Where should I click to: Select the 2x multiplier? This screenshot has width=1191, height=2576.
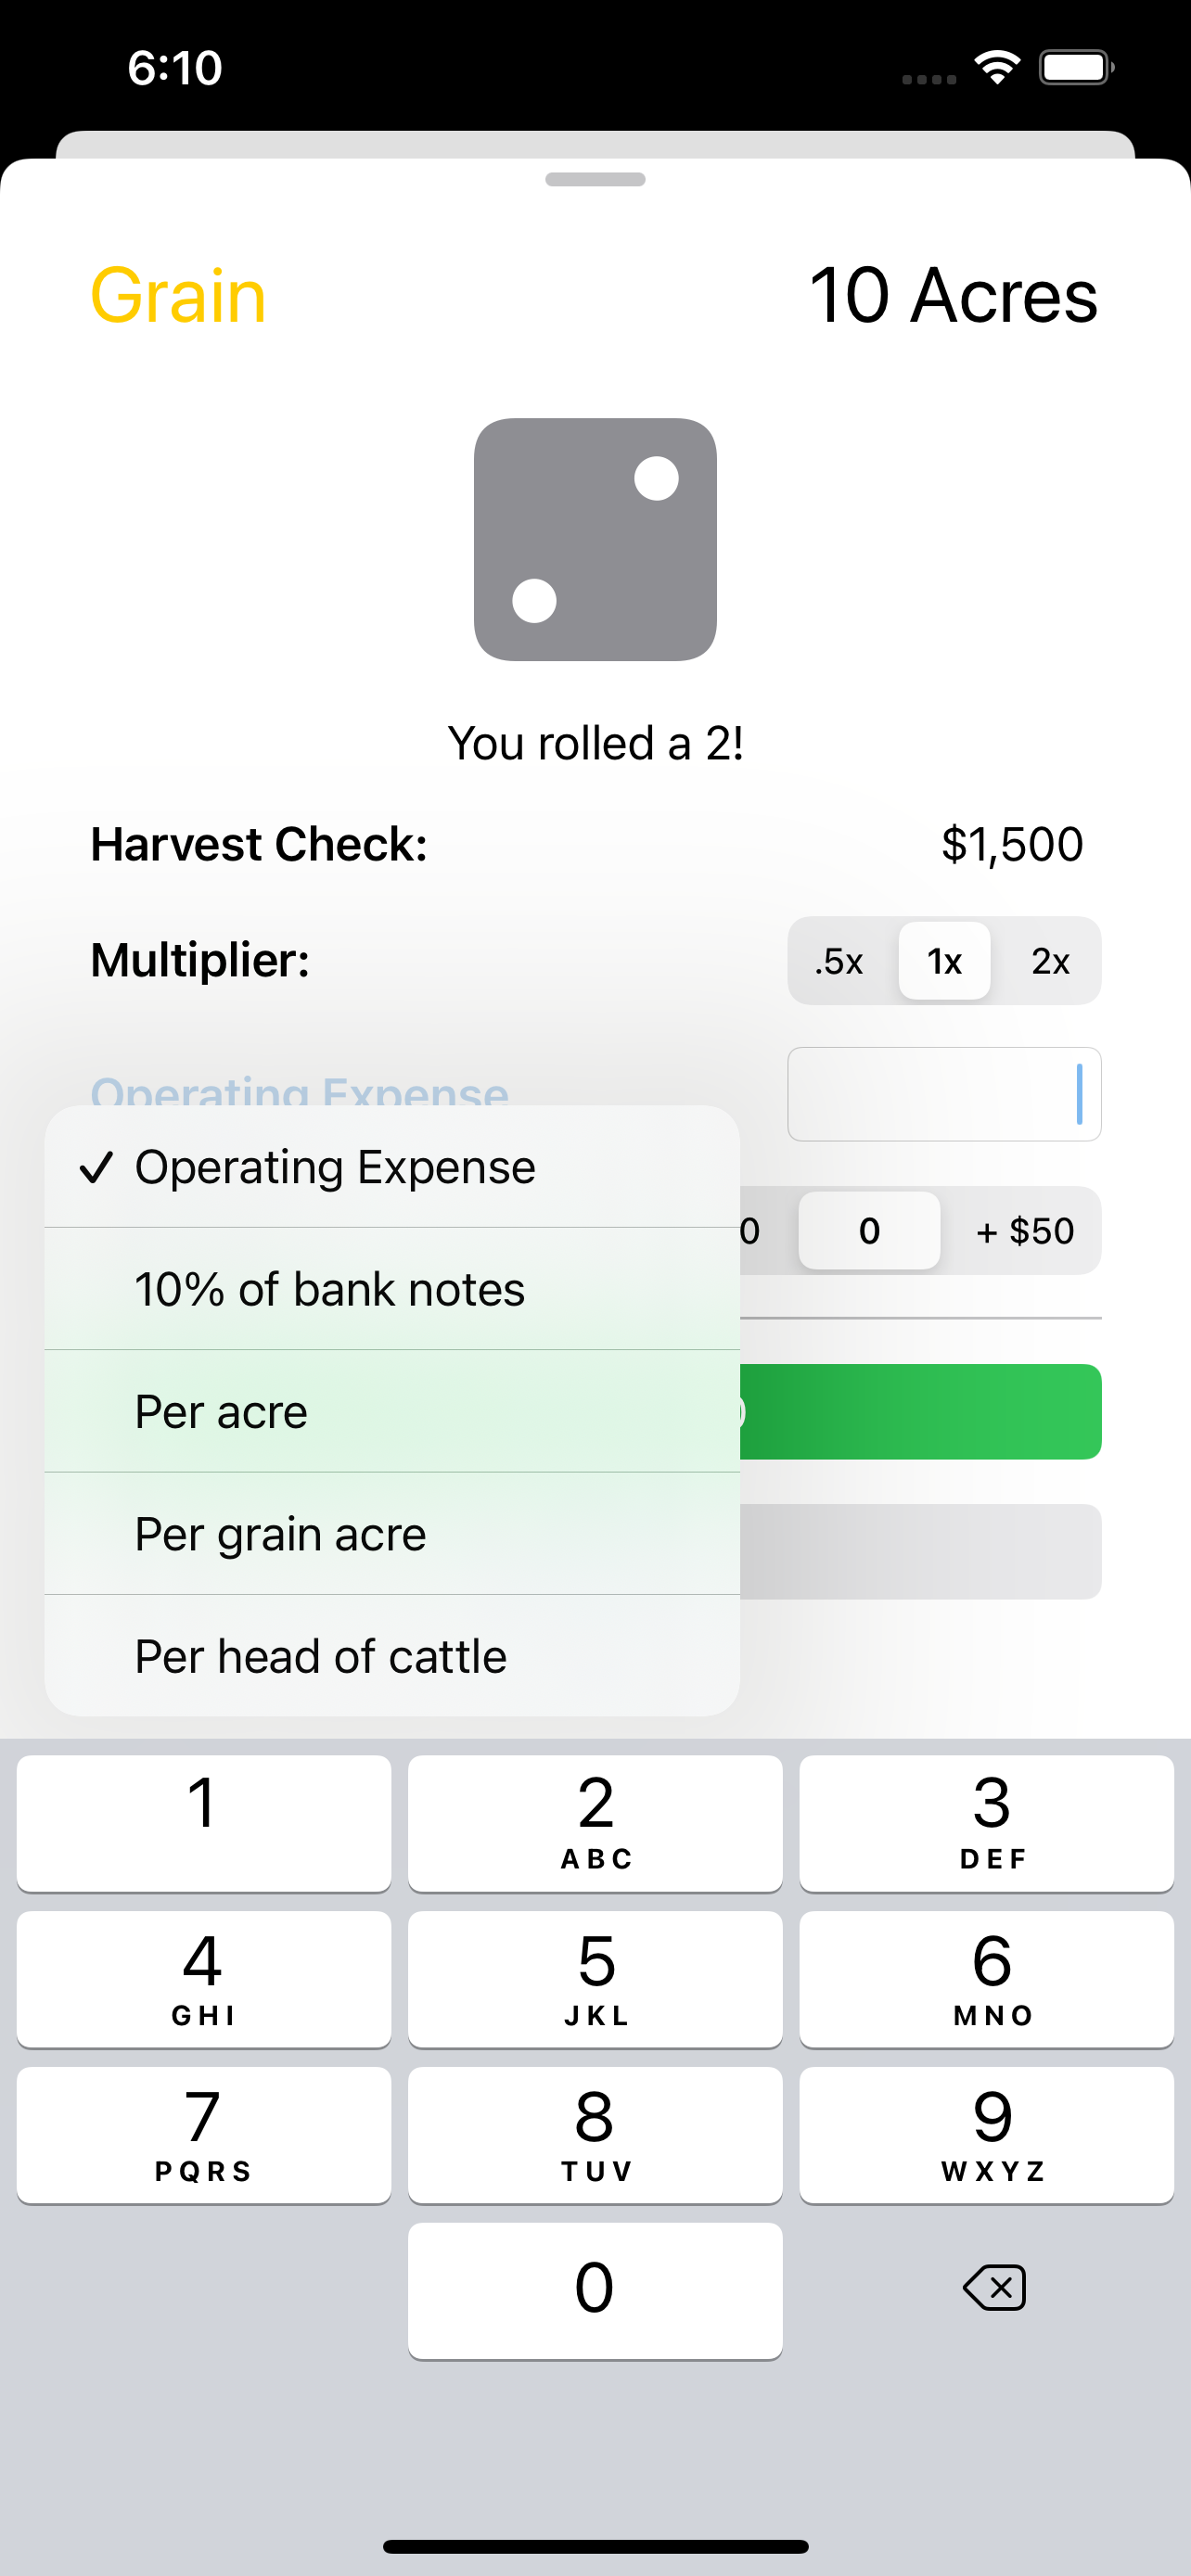click(x=1050, y=961)
